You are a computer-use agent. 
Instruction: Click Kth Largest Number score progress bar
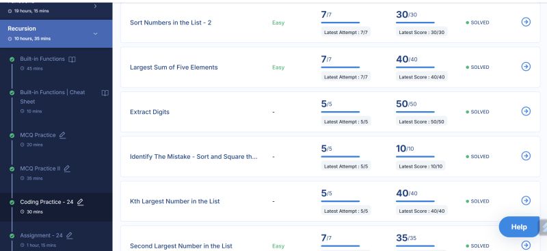(x=415, y=201)
